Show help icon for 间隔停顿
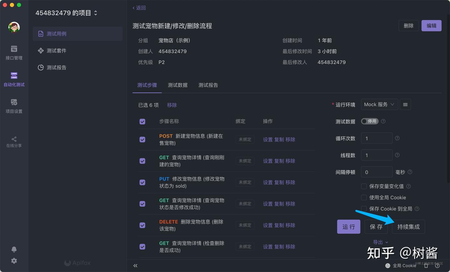This screenshot has width=450, height=272. [410, 172]
